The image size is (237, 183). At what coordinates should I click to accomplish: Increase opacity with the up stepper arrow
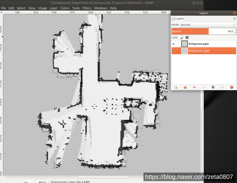(x=235, y=30)
